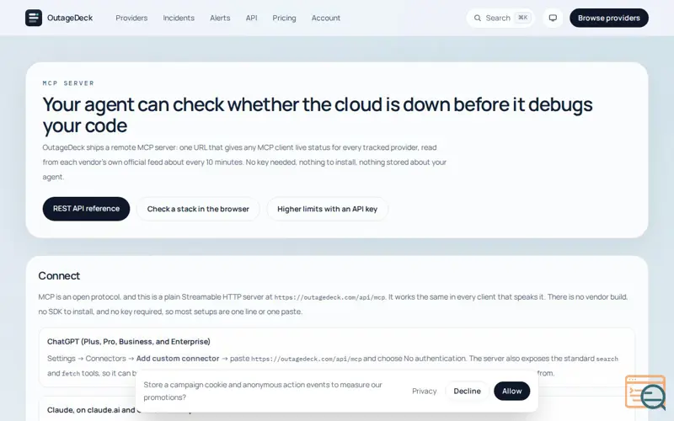Allow the campaign cookie
Image resolution: width=674 pixels, height=421 pixels.
click(511, 391)
